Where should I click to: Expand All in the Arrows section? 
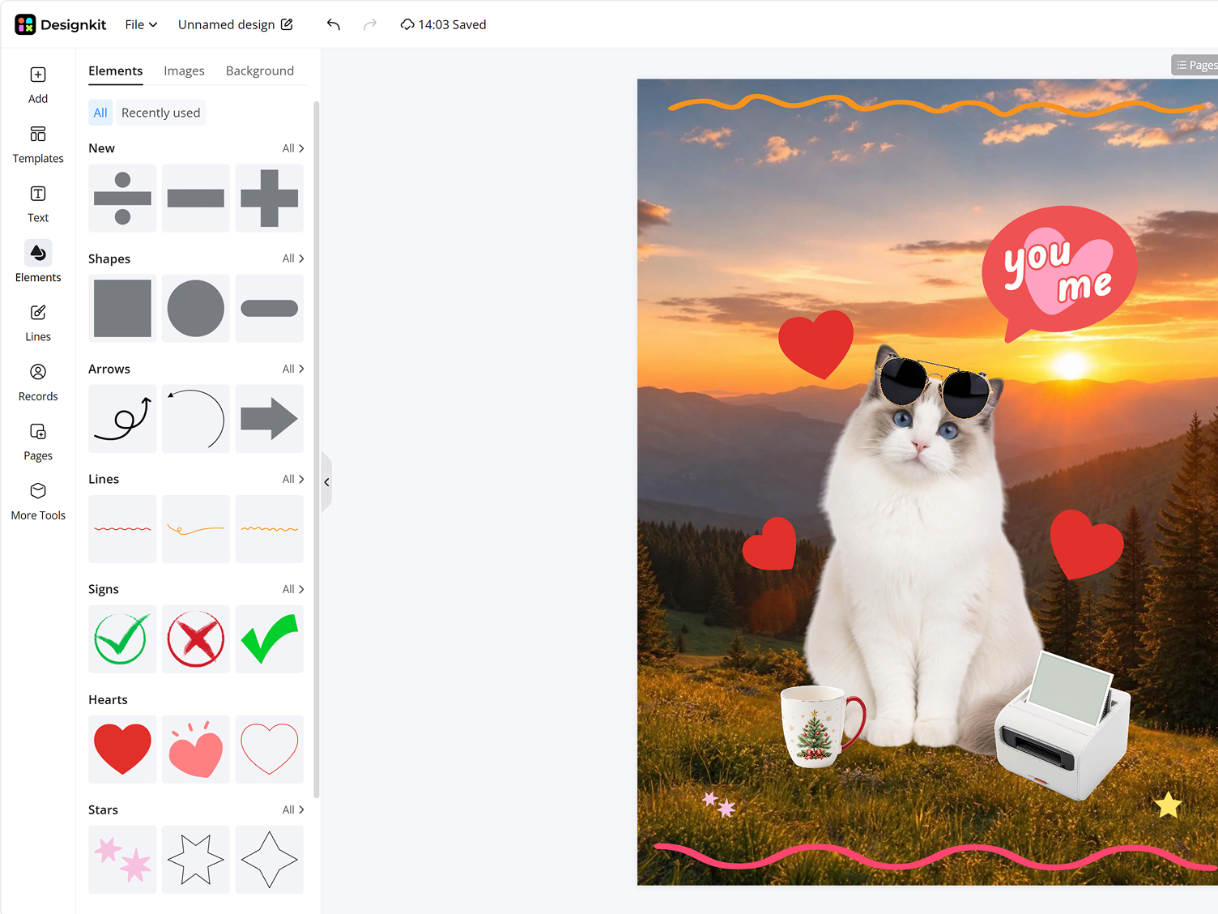pyautogui.click(x=293, y=369)
